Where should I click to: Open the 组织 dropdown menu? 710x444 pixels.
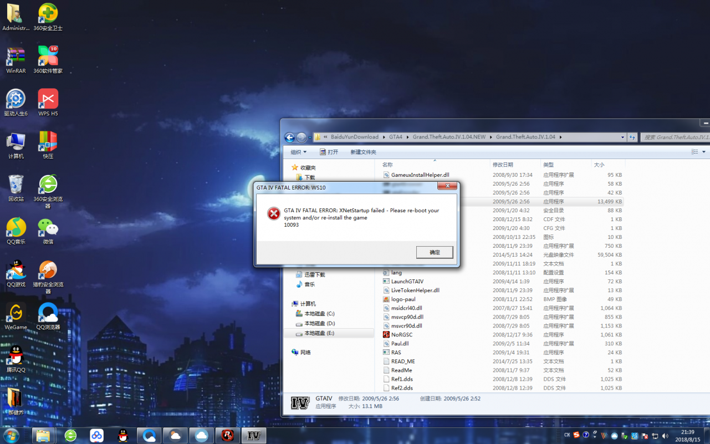click(298, 152)
